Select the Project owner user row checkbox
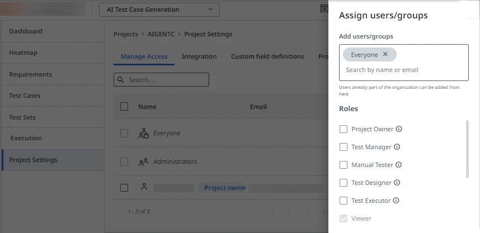The image size is (480, 233). [x=124, y=187]
